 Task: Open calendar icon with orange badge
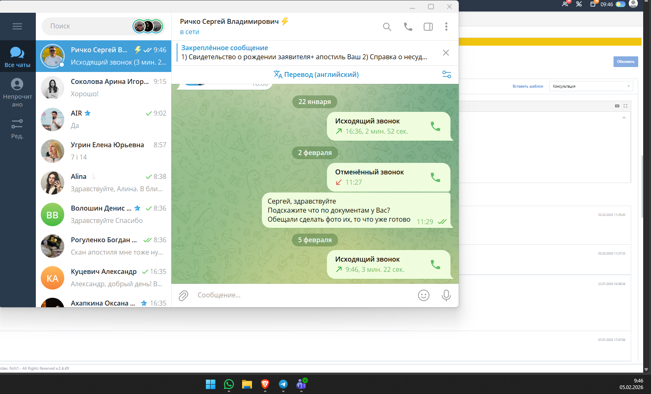[x=593, y=4]
